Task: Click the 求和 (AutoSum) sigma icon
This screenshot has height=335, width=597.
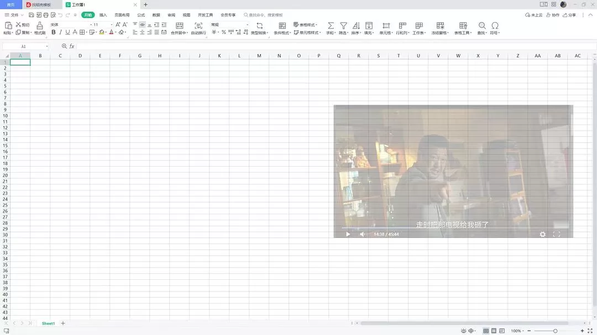Action: 331,25
